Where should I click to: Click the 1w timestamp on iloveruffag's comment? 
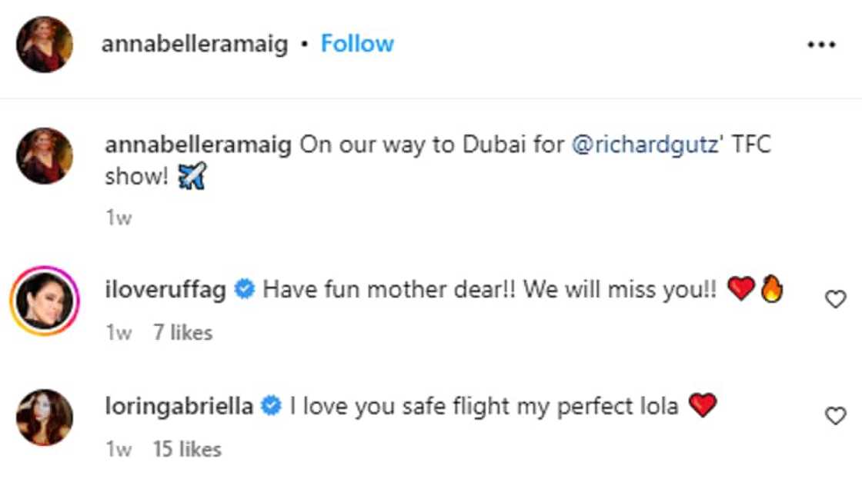pos(119,333)
